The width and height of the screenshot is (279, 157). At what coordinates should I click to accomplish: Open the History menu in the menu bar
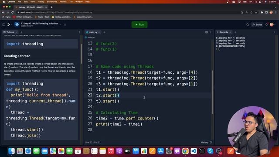41,2
